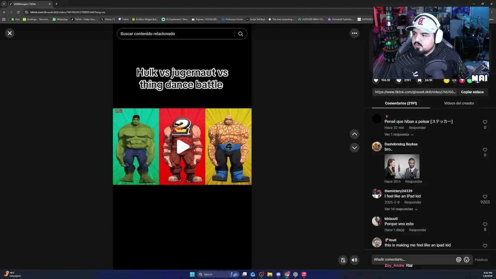The width and height of the screenshot is (496, 279).
Task: Open File Explorer from the taskbar
Action: pyautogui.click(x=270, y=274)
